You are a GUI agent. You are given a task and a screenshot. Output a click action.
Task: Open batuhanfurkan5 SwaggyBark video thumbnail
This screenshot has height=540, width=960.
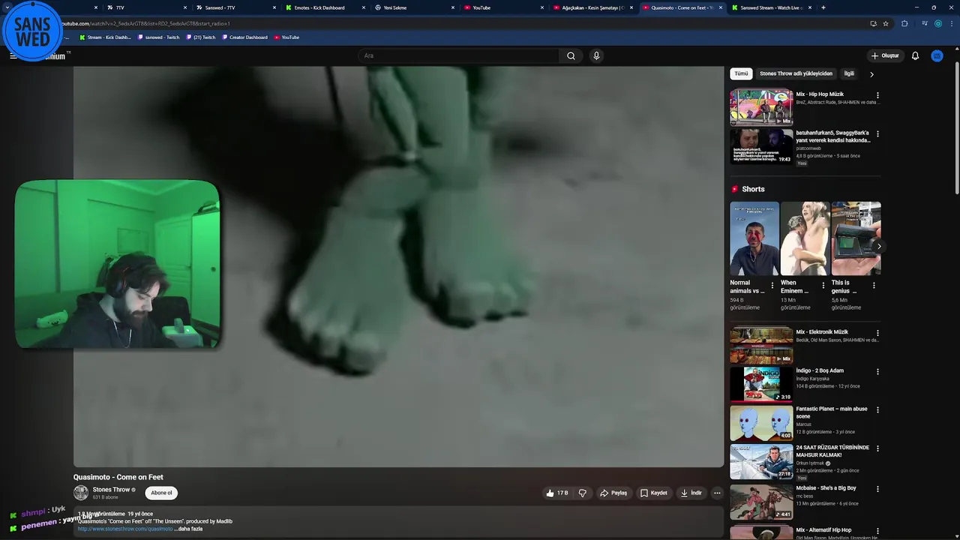click(761, 146)
